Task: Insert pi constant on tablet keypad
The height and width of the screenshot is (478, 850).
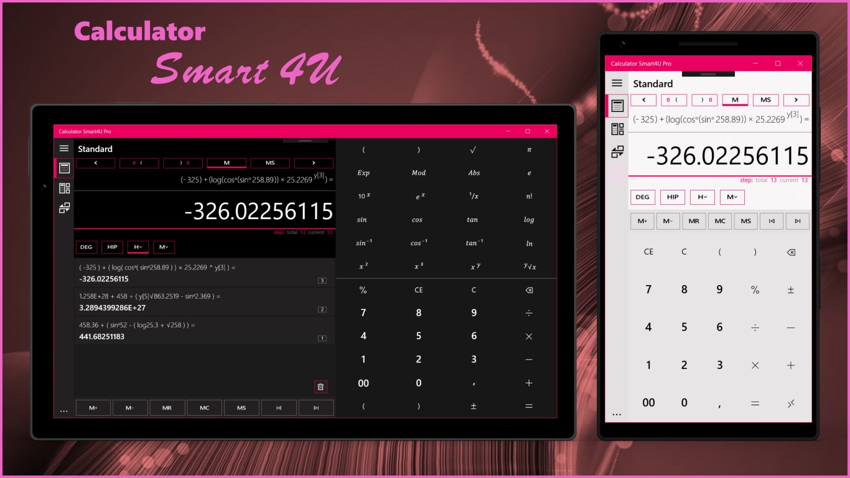Action: [x=530, y=149]
